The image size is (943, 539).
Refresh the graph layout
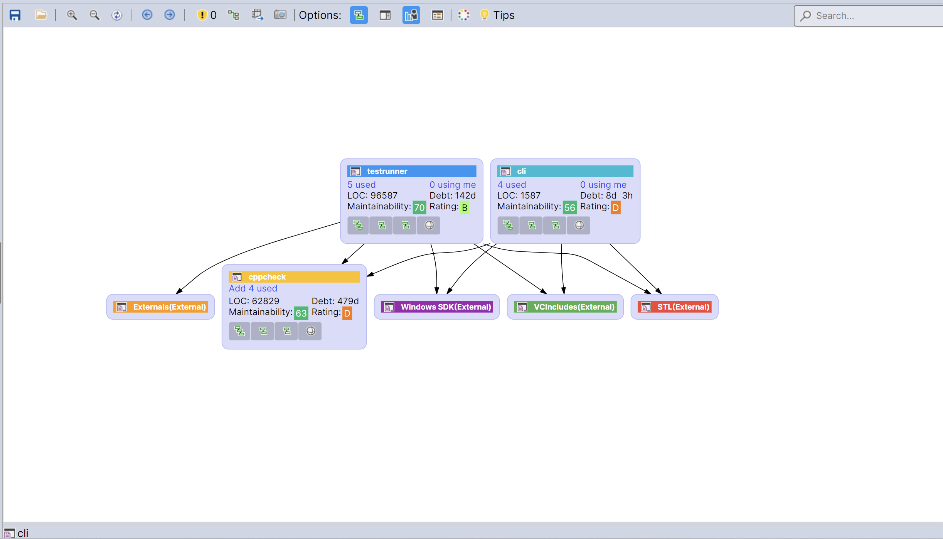pos(117,15)
